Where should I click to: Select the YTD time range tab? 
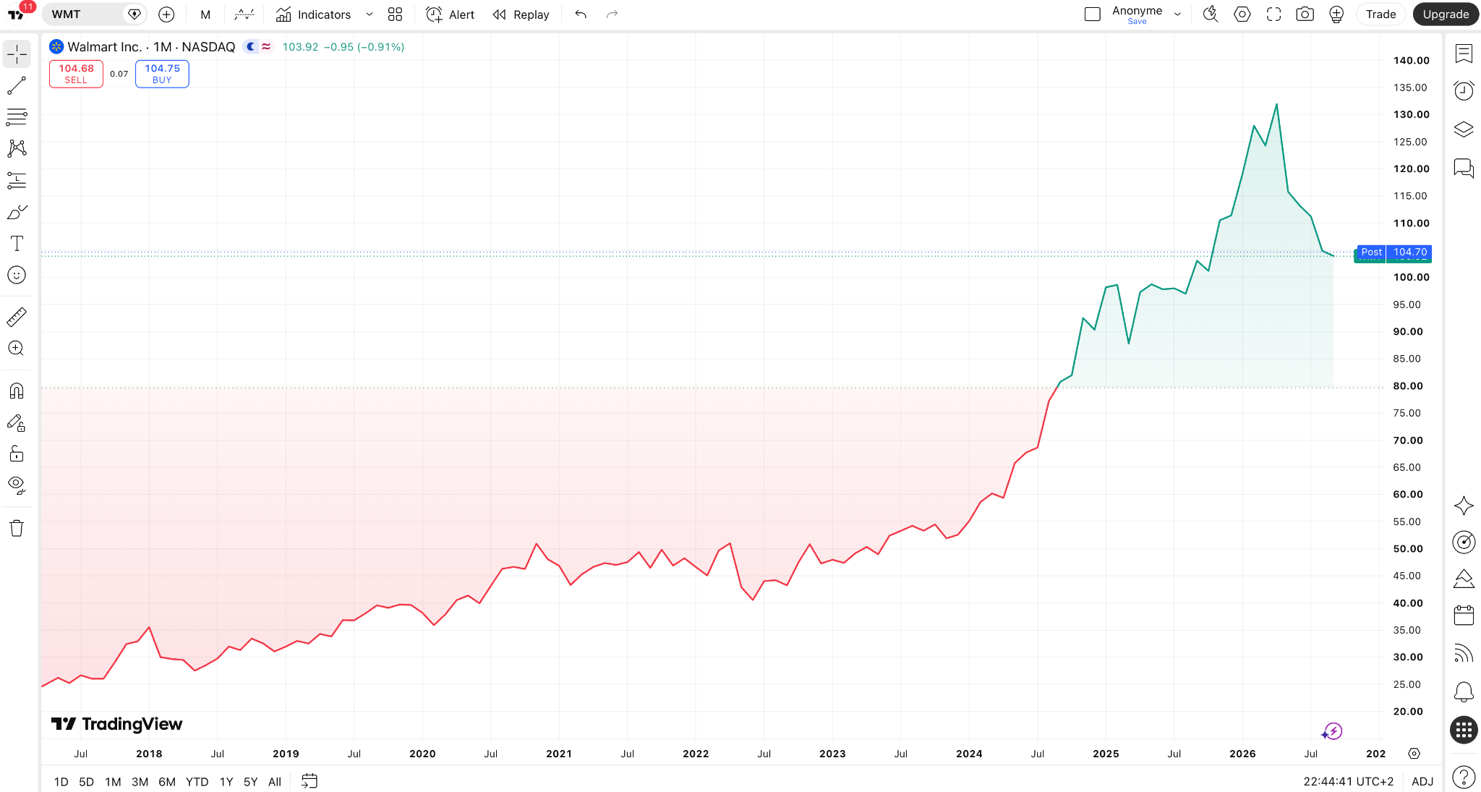coord(197,782)
